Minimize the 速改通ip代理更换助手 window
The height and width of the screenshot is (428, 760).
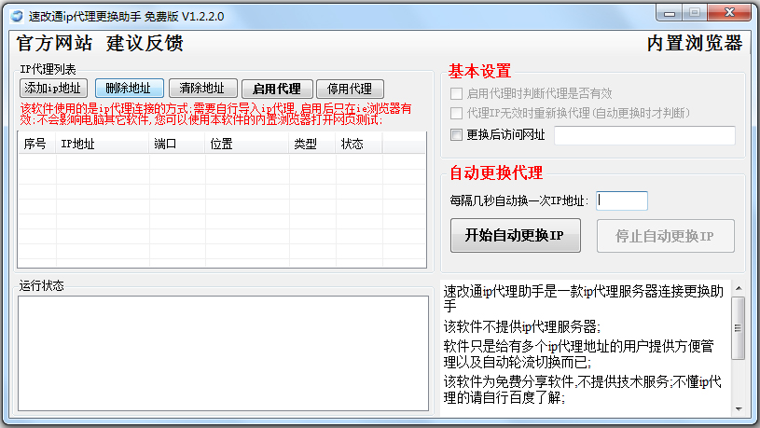(670, 13)
